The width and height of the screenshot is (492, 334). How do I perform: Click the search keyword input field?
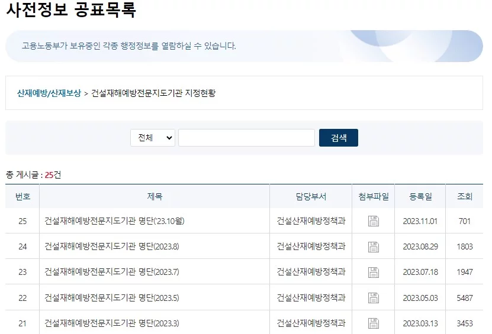pos(247,138)
